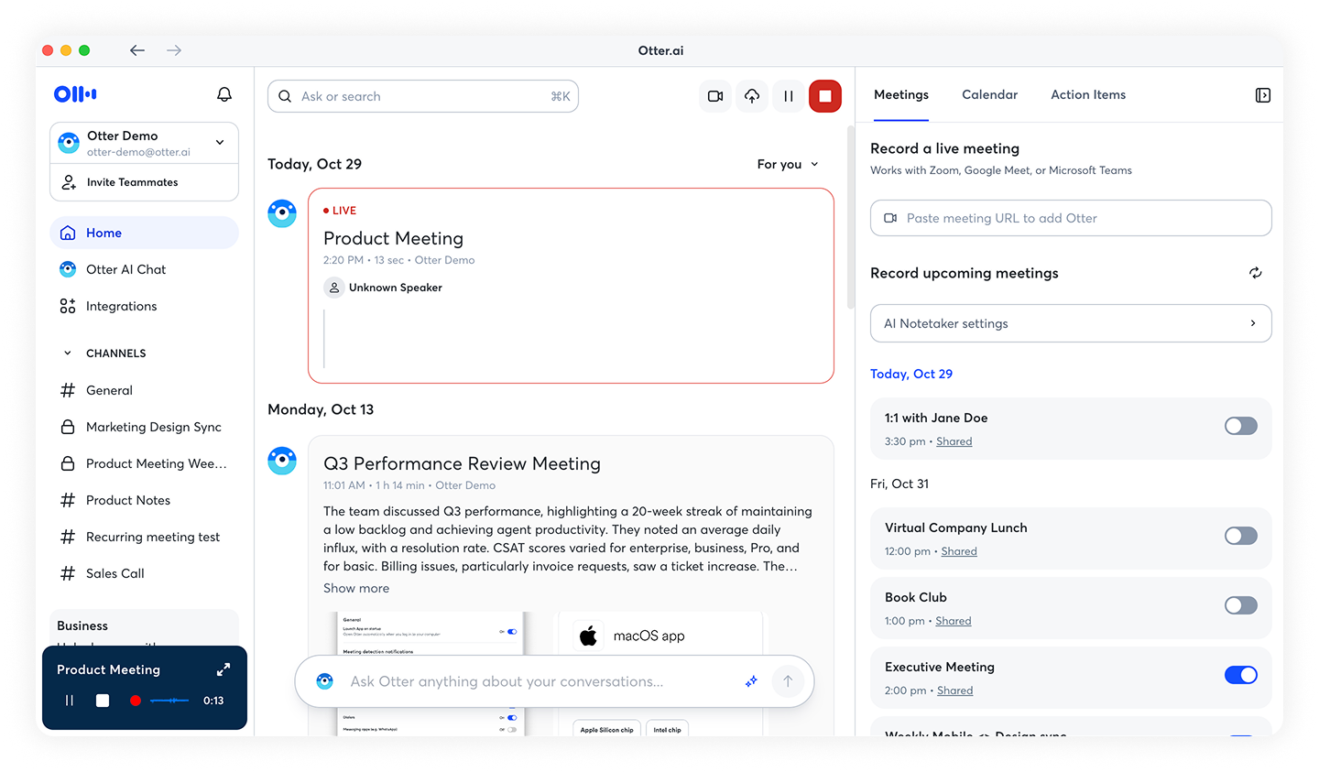Image resolution: width=1319 pixels, height=772 pixels.
Task: Open the For you filter dropdown
Action: coord(788,164)
